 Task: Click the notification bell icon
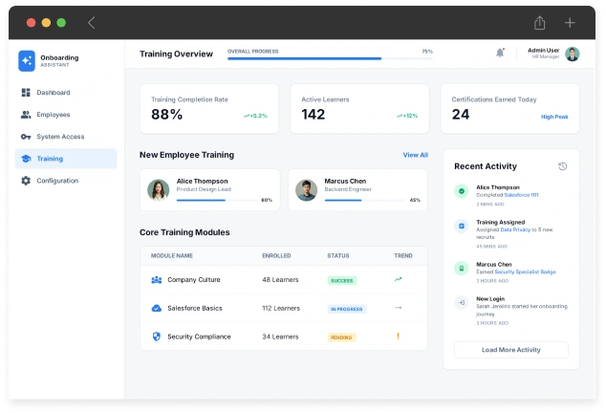coord(500,53)
